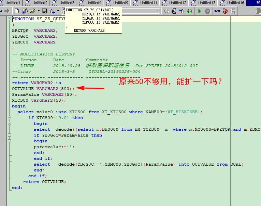The image size is (261, 206).
Task: Click the clipboard icon at the toolbar's end
Action: [258, 11]
